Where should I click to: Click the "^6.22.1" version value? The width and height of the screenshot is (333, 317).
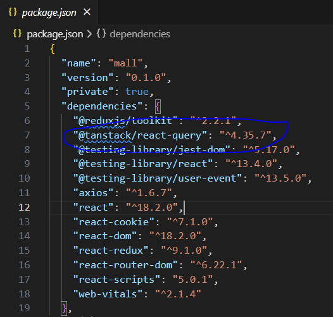click(x=216, y=265)
